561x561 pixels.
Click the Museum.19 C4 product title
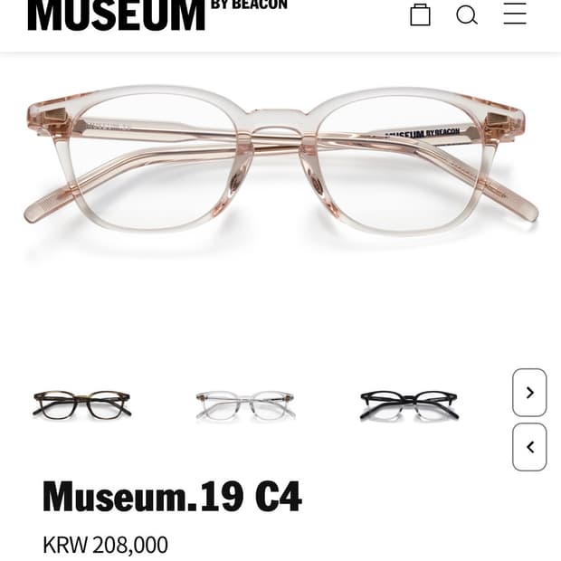pos(172,497)
